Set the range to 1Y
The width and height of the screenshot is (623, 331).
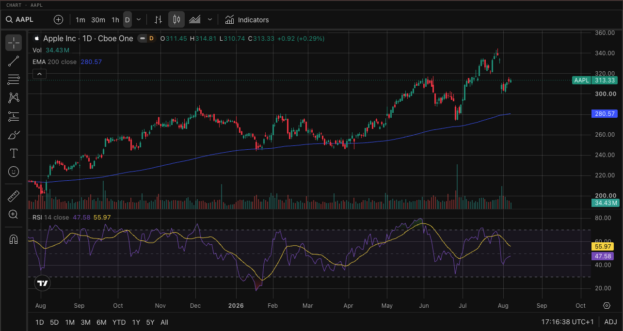pos(136,322)
